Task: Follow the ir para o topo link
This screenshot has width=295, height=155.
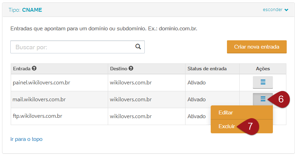Action: click(27, 139)
